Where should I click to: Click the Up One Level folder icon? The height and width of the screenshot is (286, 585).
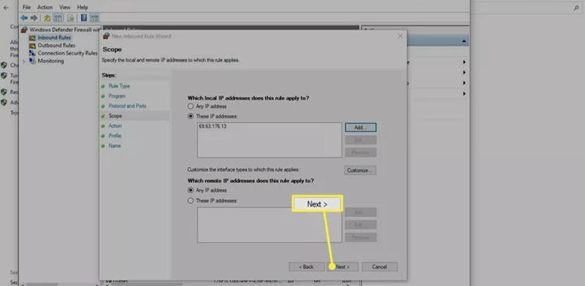(x=48, y=18)
